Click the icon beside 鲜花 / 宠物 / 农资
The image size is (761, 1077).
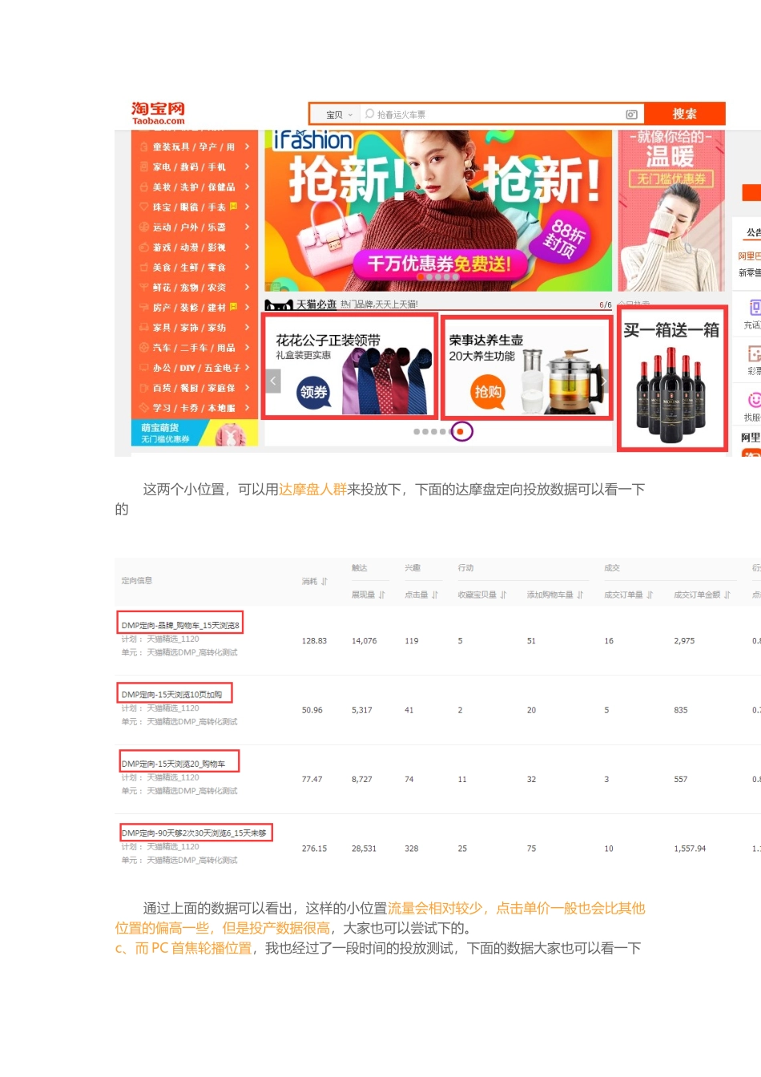(x=143, y=287)
